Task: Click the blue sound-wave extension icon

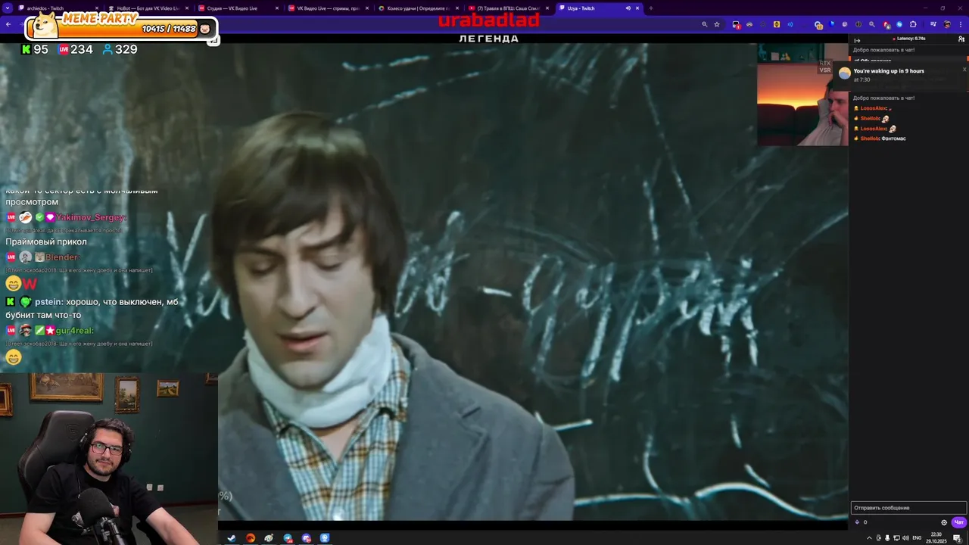Action: 790,24
